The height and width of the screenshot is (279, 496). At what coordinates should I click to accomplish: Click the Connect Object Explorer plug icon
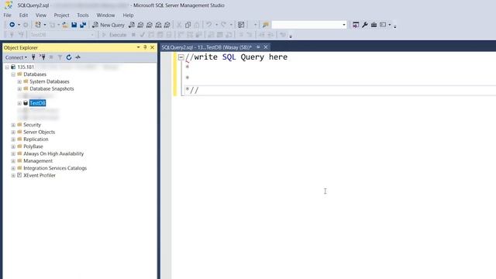(33, 57)
